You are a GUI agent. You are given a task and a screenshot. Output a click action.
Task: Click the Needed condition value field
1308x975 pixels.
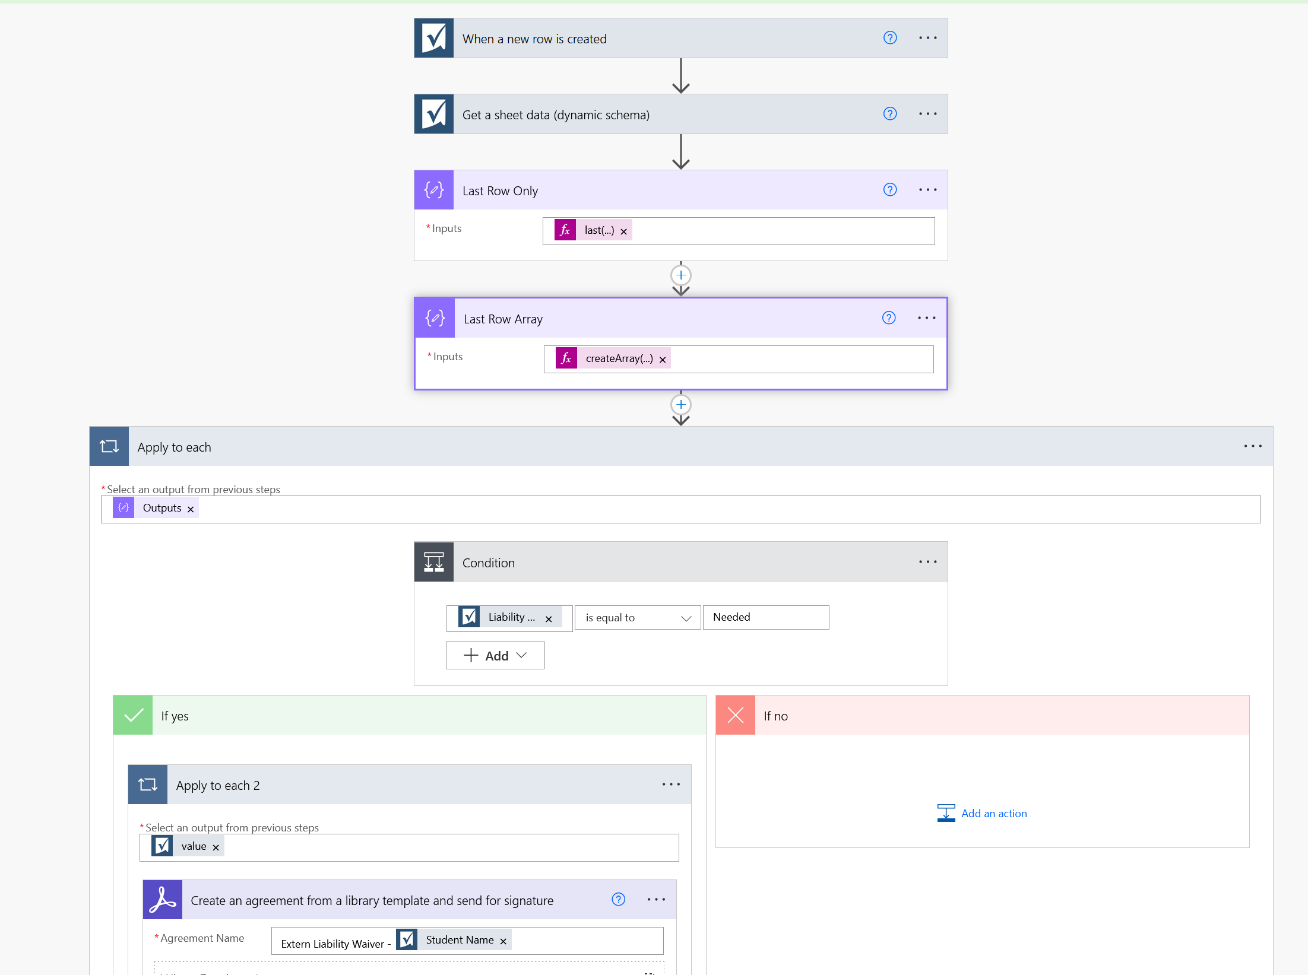tap(766, 618)
